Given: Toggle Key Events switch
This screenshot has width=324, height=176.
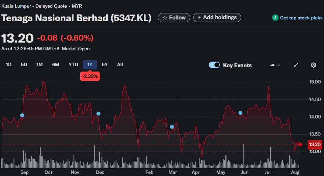Looking at the screenshot, I should [x=214, y=65].
